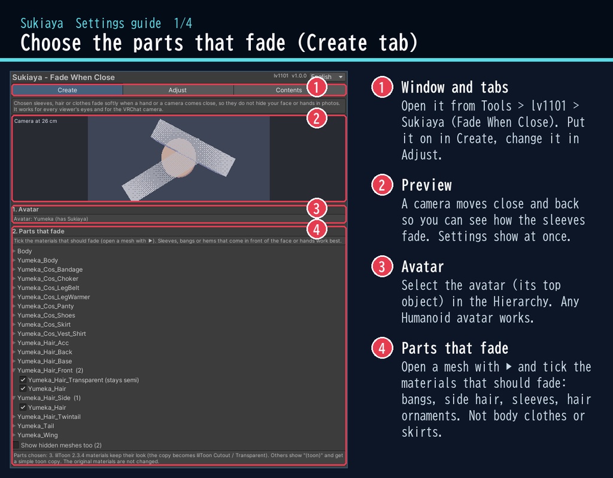Untick Yumeka_Hair_Transparent (stays semi) checkbox
Image resolution: width=613 pixels, height=478 pixels.
pos(23,379)
